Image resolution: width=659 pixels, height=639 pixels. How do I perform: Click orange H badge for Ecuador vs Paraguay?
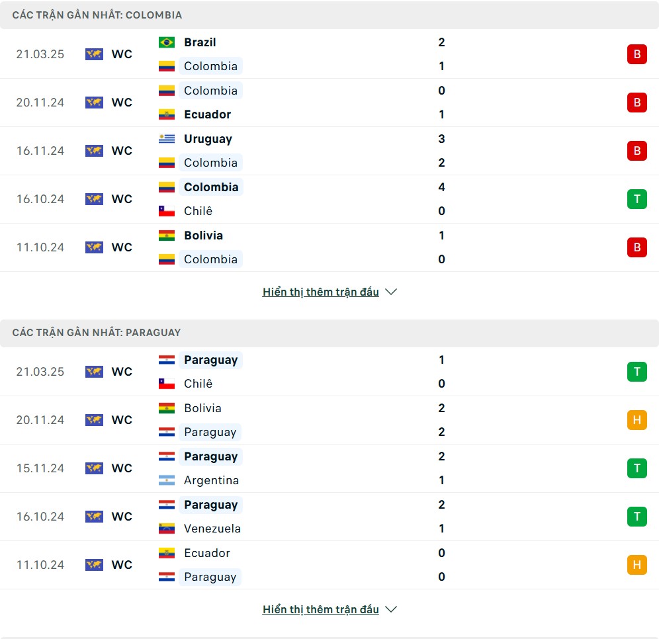point(637,565)
